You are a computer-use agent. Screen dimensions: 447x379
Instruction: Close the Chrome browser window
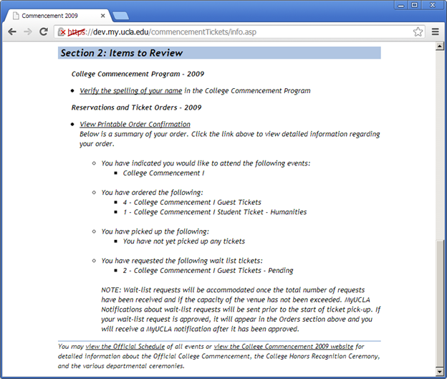pyautogui.click(x=433, y=5)
